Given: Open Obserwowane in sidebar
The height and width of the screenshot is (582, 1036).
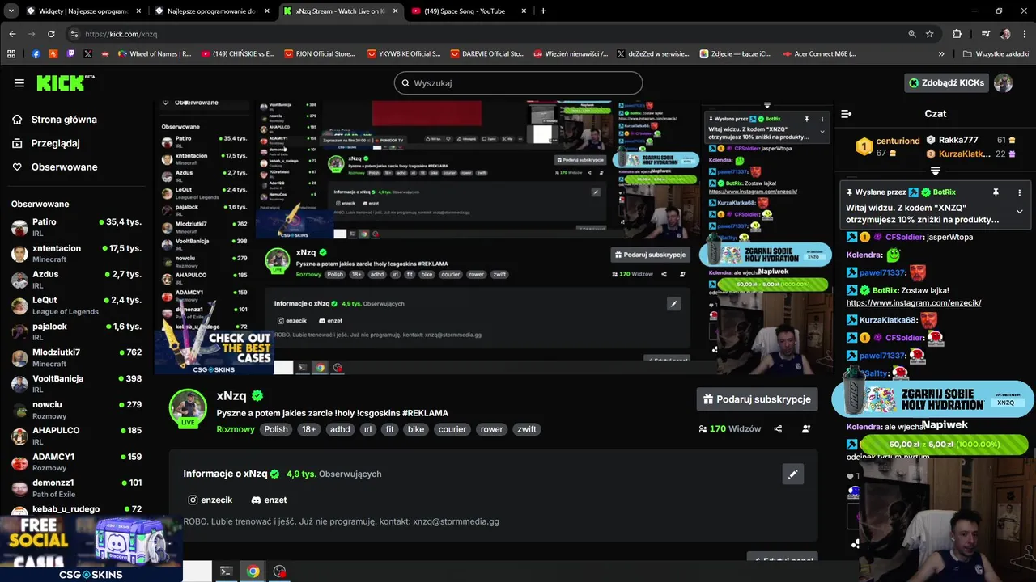Looking at the screenshot, I should (x=54, y=167).
